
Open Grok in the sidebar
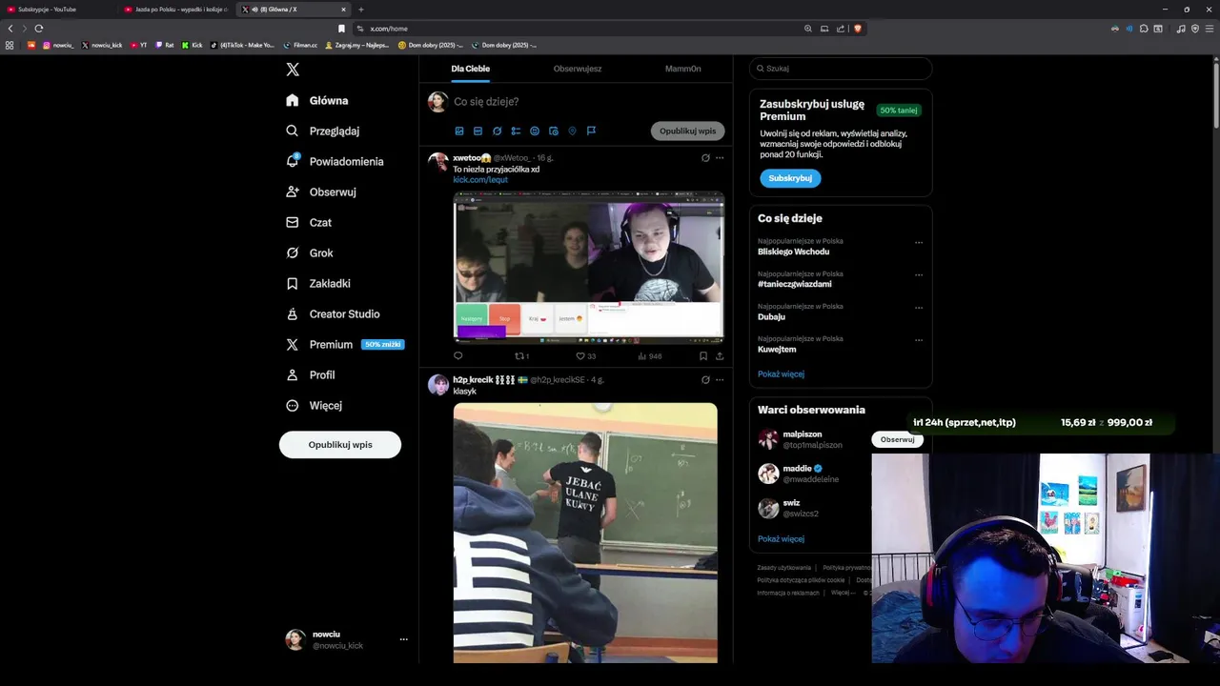click(310, 252)
